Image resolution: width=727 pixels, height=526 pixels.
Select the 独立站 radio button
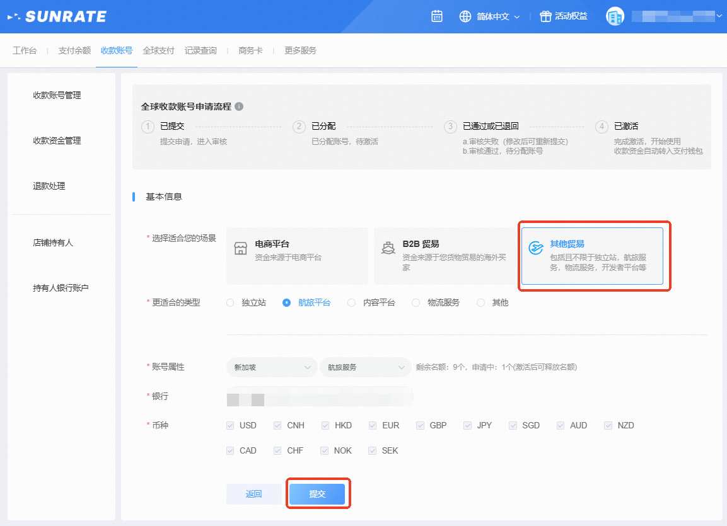[230, 303]
